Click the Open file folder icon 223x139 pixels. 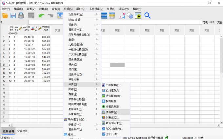5,15
